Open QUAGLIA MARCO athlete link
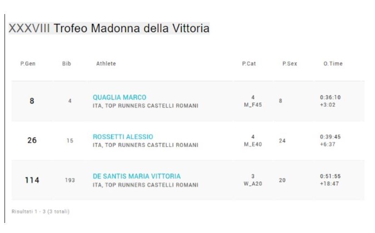This screenshot has width=375, height=233. point(119,98)
